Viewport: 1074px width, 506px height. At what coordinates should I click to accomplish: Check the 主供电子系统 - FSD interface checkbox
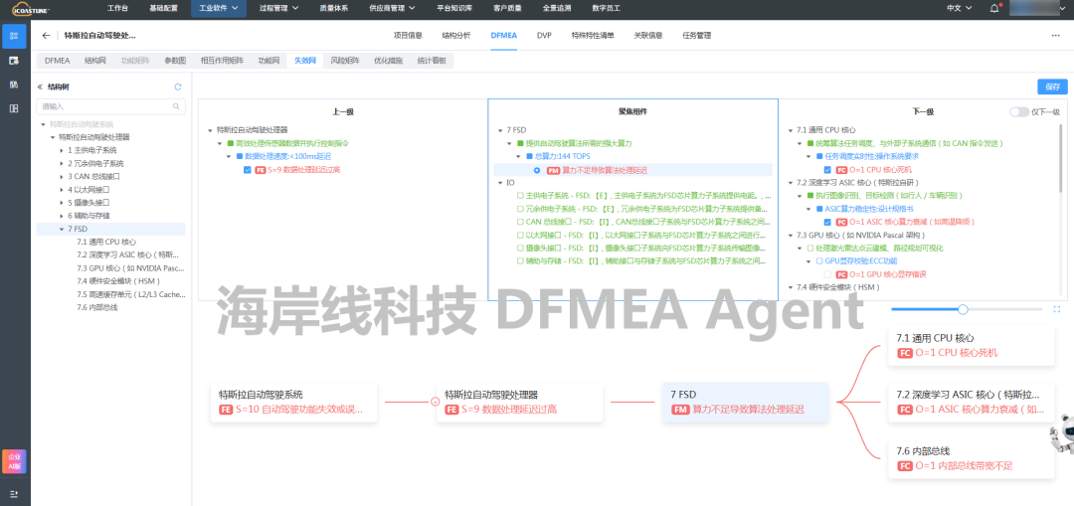[x=520, y=196]
